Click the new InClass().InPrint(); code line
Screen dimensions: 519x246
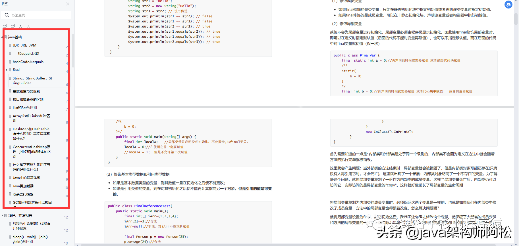[x=390, y=132]
